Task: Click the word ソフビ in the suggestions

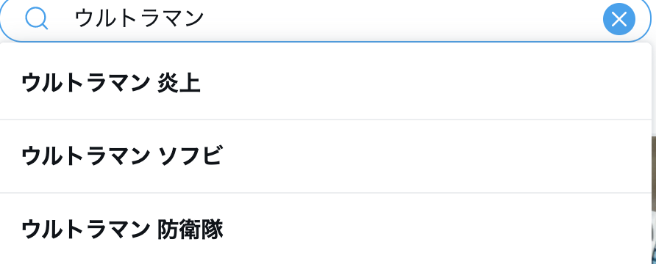Action: tap(190, 156)
